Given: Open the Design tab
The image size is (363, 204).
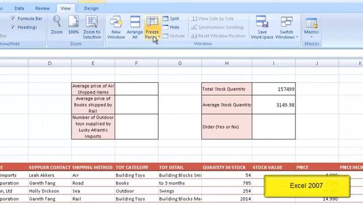Looking at the screenshot, I should pos(91,8).
